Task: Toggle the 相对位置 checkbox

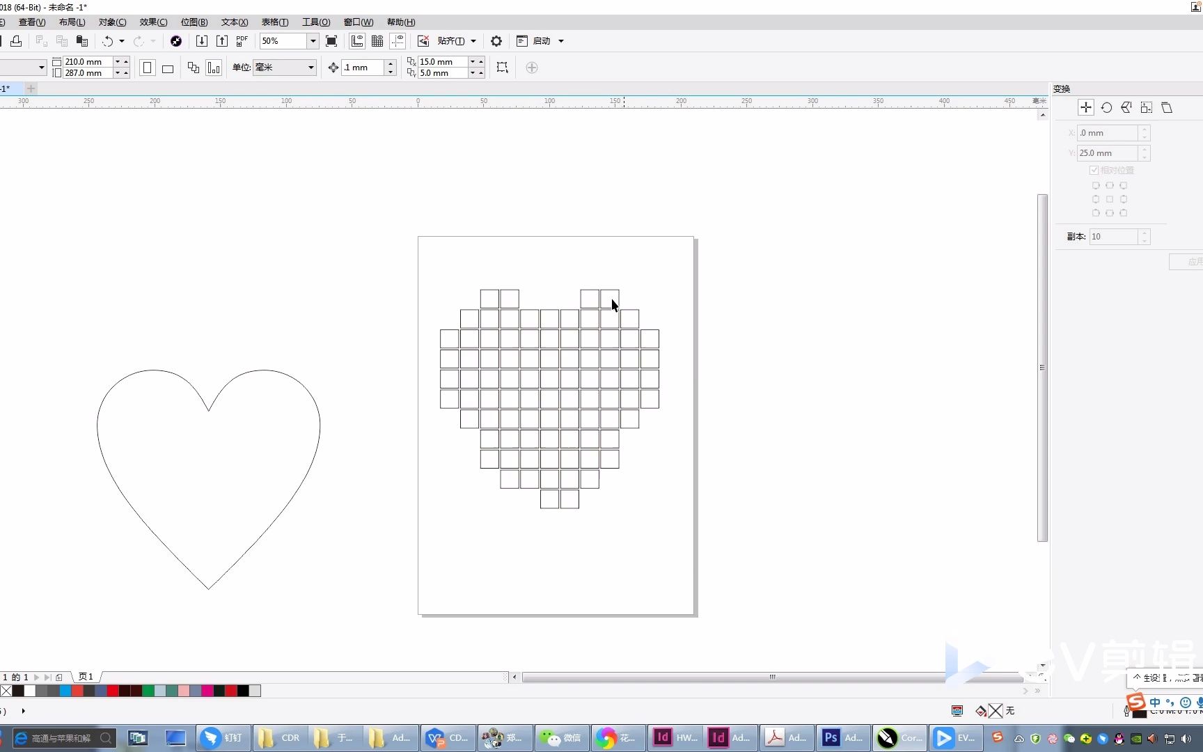Action: [x=1094, y=170]
